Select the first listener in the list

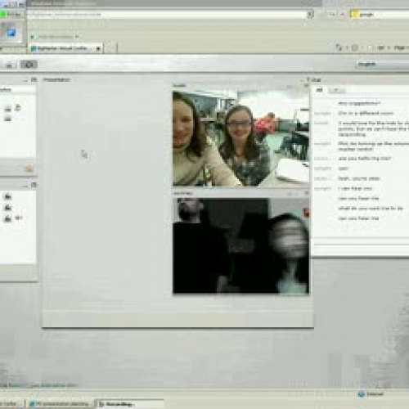point(8,196)
